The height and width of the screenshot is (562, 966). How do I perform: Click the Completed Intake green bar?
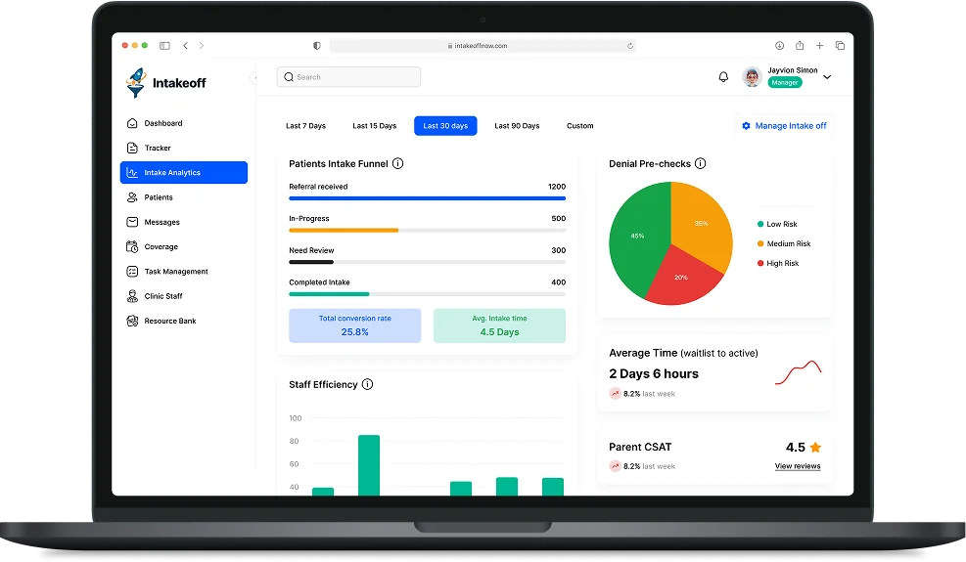coord(329,294)
